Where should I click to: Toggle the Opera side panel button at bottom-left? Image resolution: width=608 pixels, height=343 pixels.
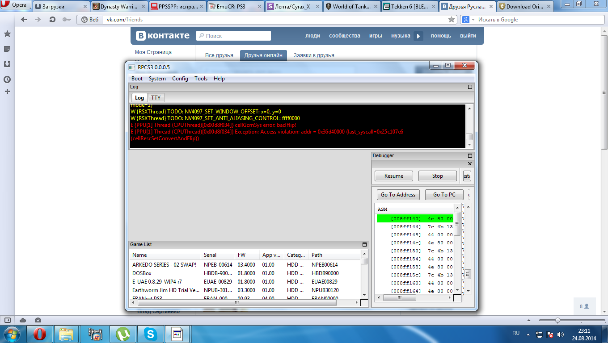[8, 320]
